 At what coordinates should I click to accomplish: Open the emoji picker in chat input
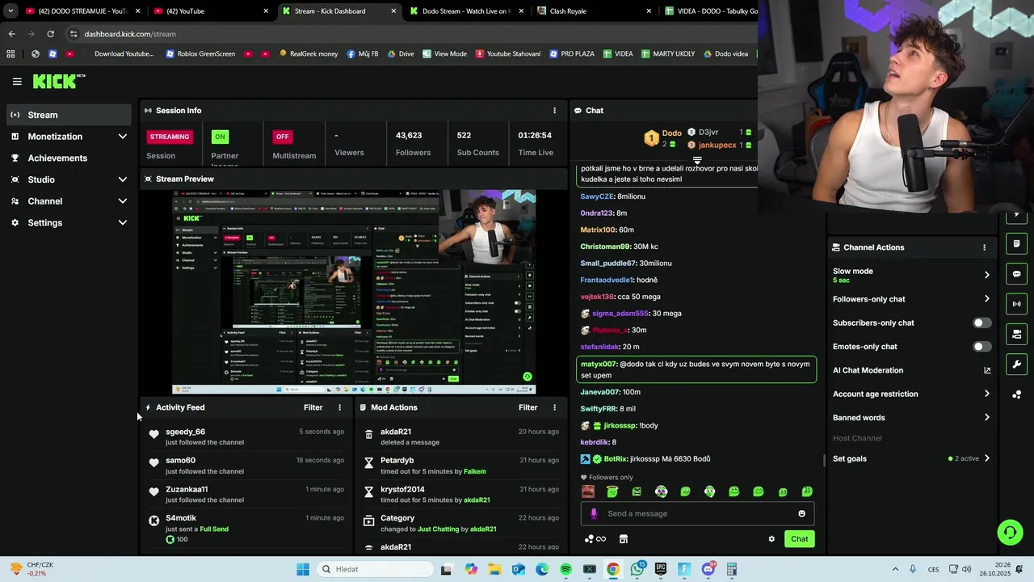tap(801, 513)
